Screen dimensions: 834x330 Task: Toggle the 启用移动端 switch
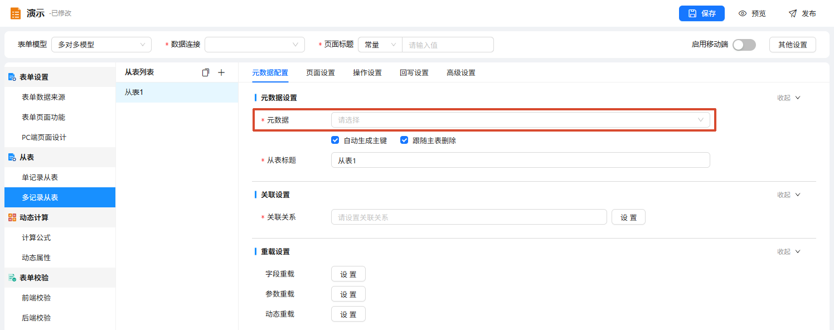click(x=744, y=45)
